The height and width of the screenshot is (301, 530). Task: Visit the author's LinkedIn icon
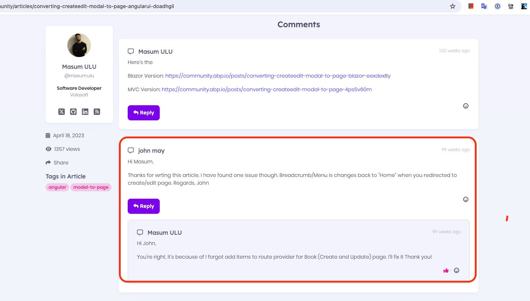coord(85,112)
